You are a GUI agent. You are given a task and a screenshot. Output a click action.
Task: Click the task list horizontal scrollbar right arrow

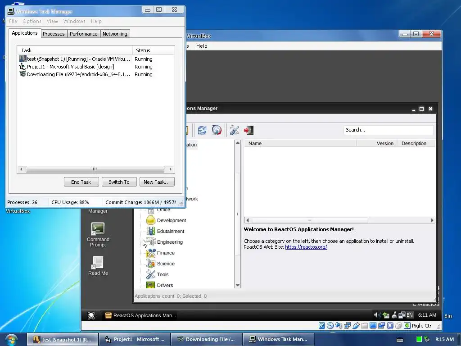tap(171, 169)
